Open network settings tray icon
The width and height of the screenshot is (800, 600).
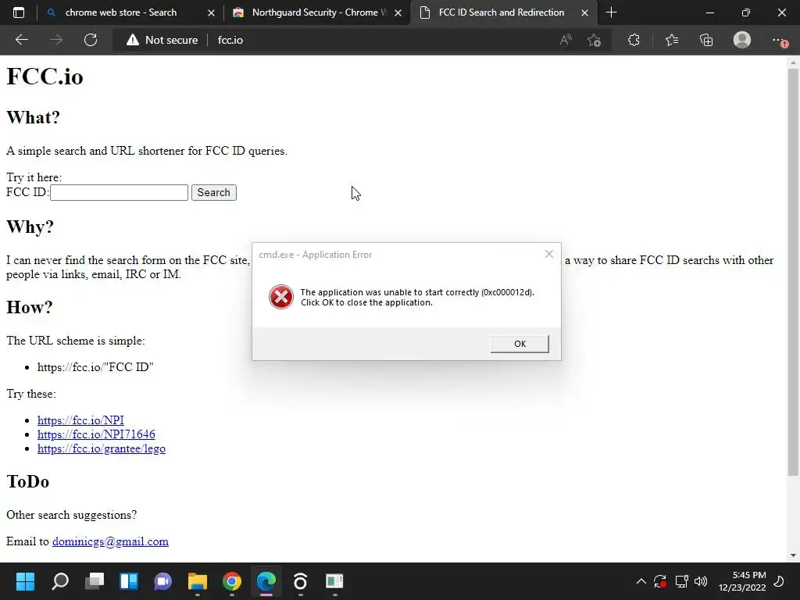681,581
